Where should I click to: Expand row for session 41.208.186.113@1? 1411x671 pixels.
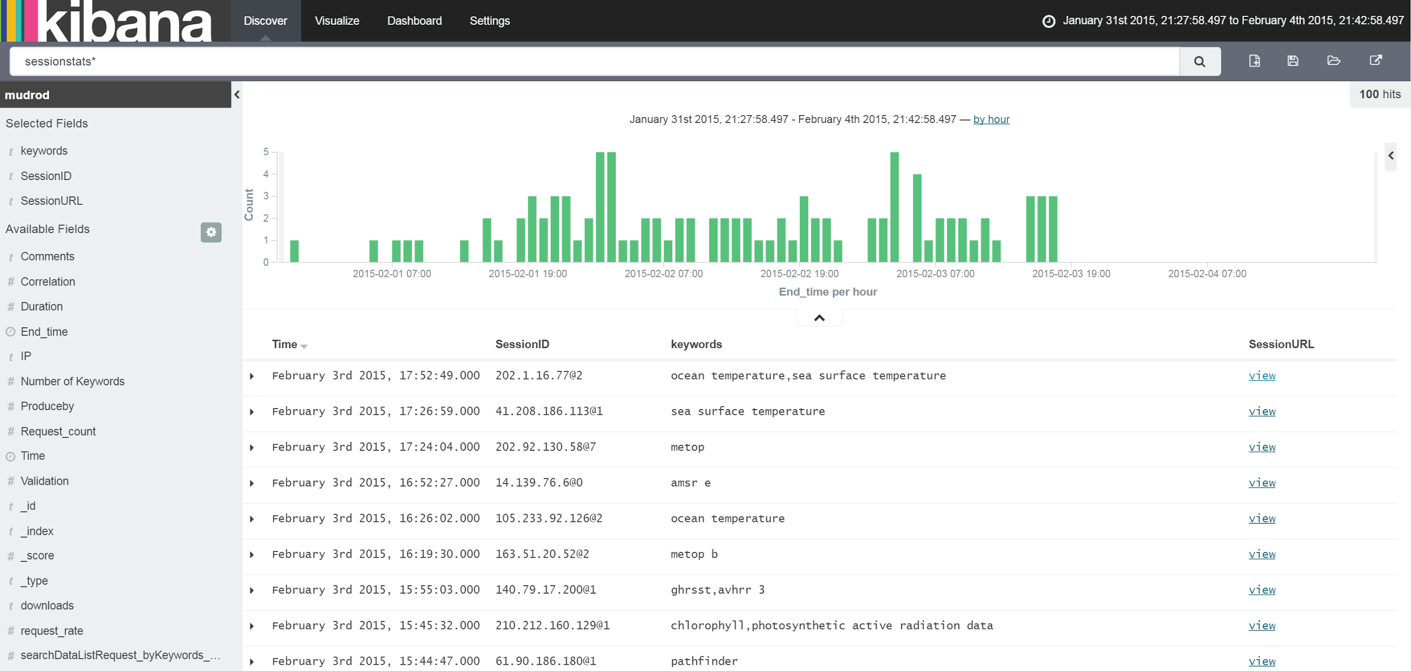252,412
